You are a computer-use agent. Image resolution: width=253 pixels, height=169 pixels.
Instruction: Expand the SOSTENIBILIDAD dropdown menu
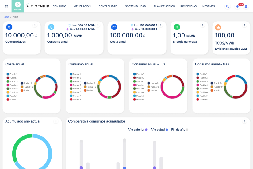click(x=137, y=6)
